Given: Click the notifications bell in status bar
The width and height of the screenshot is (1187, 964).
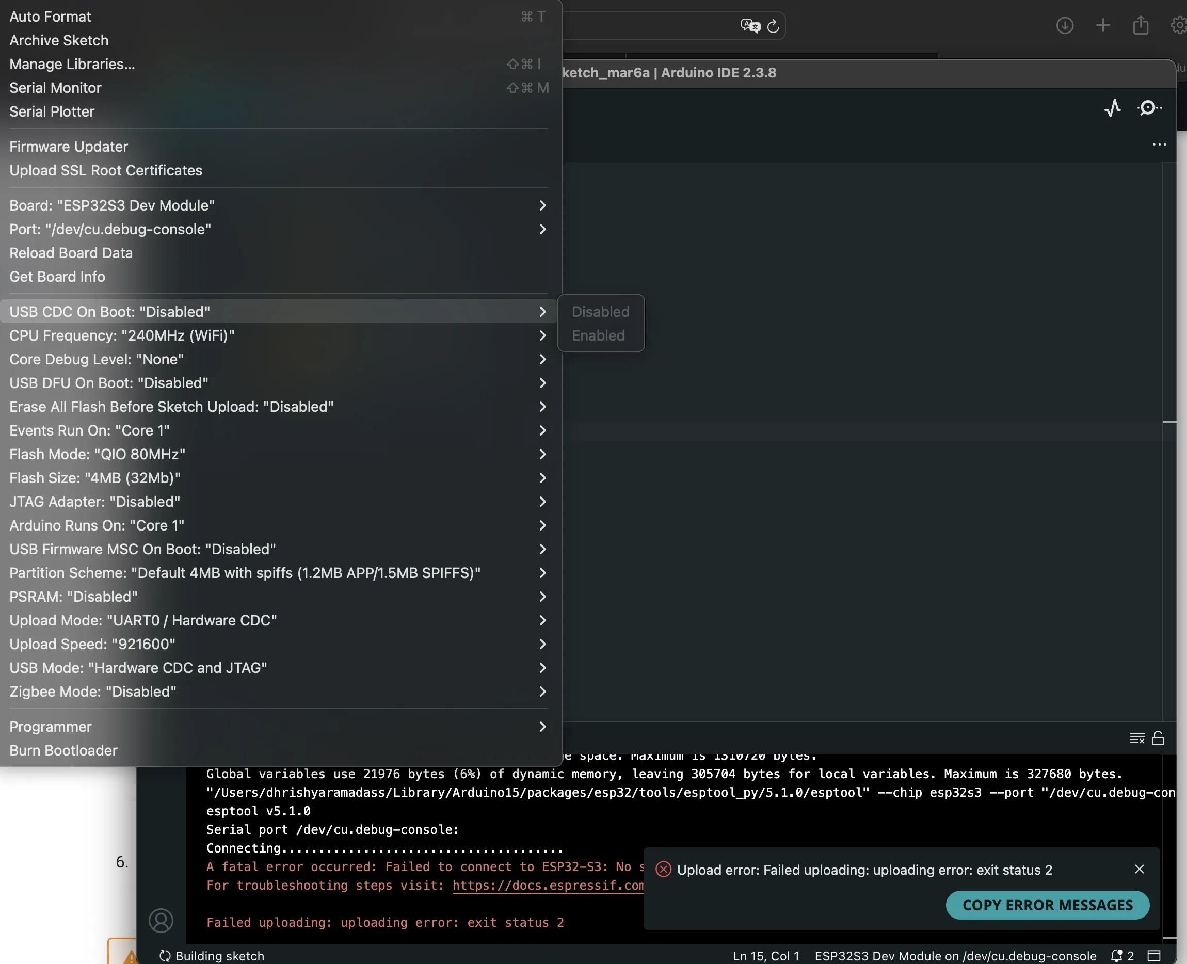Looking at the screenshot, I should click(x=1116, y=956).
